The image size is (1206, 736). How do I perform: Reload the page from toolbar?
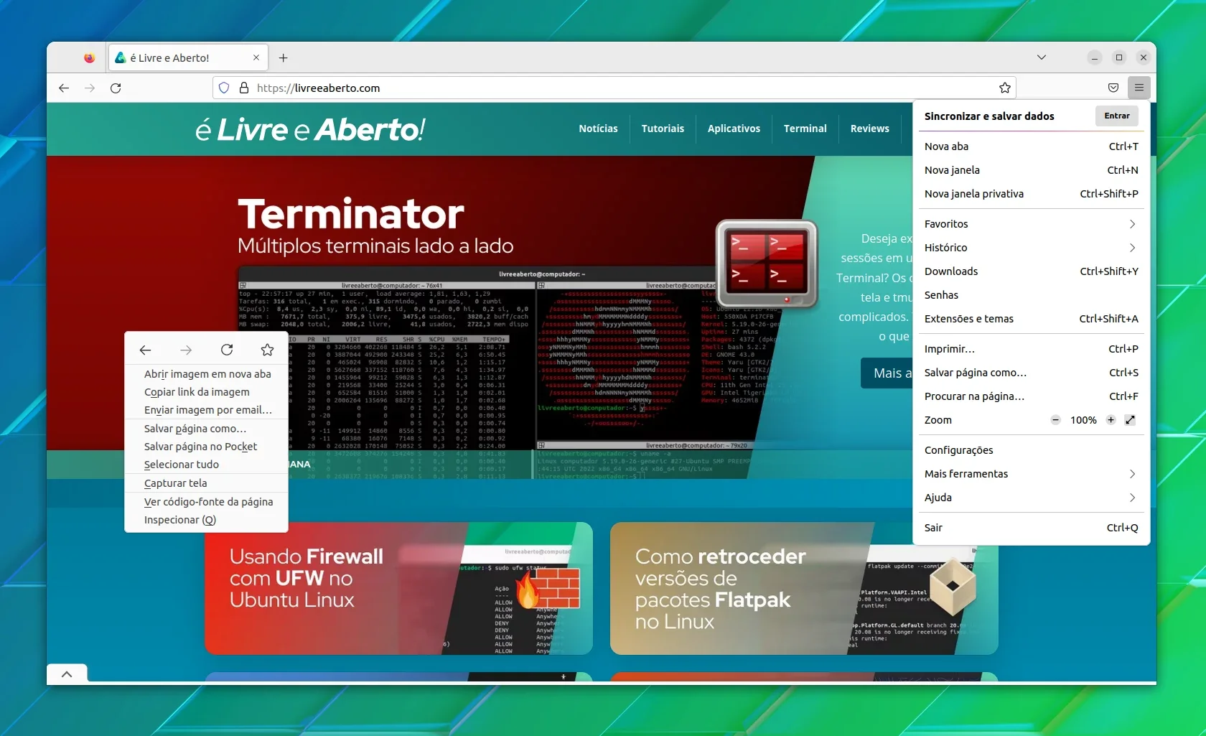116,88
